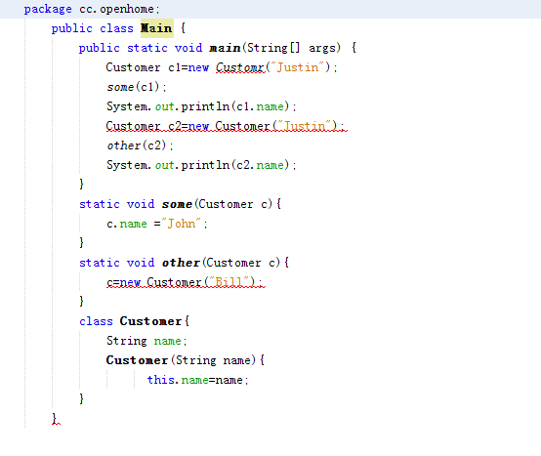Click the "John" string literal
Screen dimensions: 541x456
[x=182, y=224]
